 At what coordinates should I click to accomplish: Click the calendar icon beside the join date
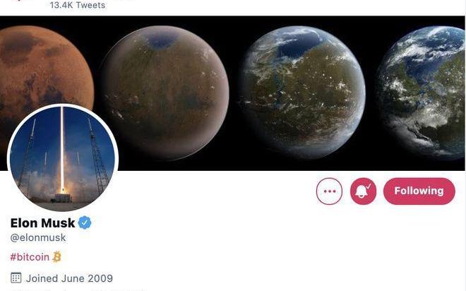(x=16, y=278)
